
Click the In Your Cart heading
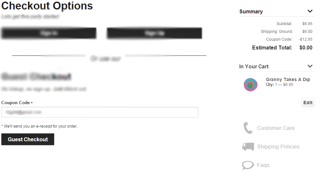click(x=254, y=66)
